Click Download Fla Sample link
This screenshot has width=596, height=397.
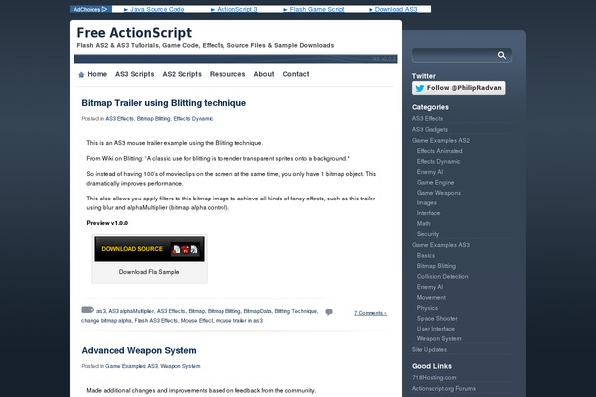tap(149, 272)
